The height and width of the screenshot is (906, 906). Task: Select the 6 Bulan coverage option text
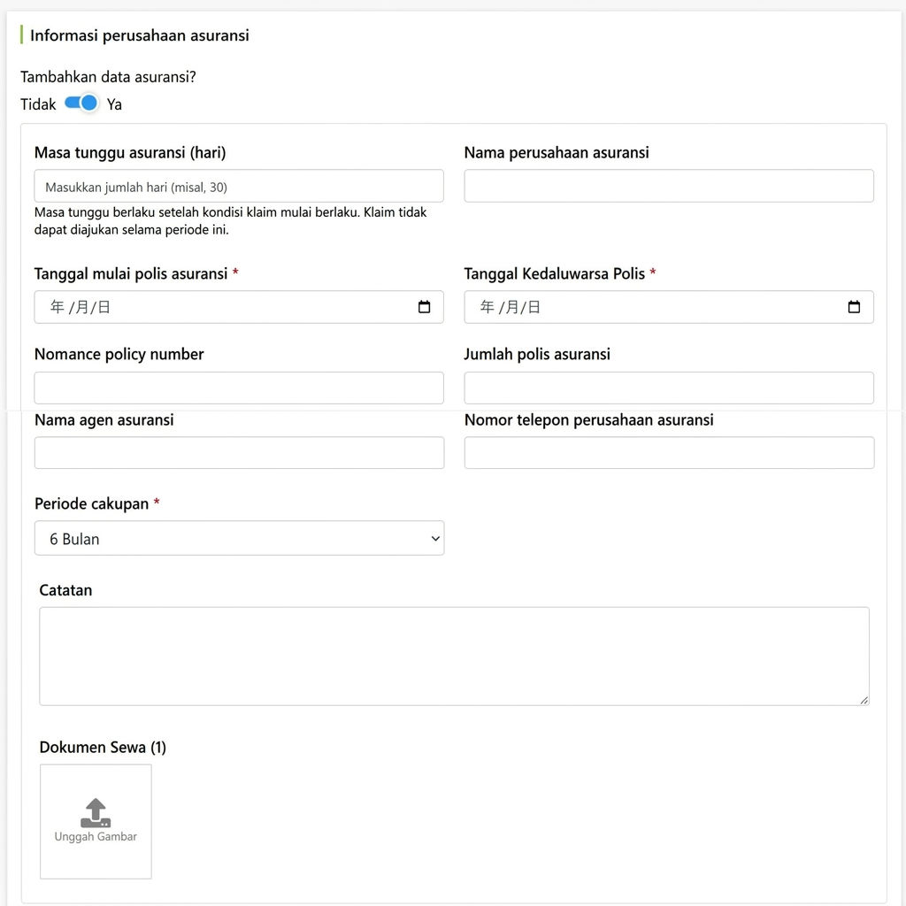(x=74, y=539)
